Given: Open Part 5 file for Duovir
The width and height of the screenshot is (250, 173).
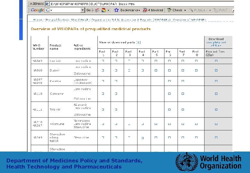Looking at the screenshot, I should click(x=156, y=70).
